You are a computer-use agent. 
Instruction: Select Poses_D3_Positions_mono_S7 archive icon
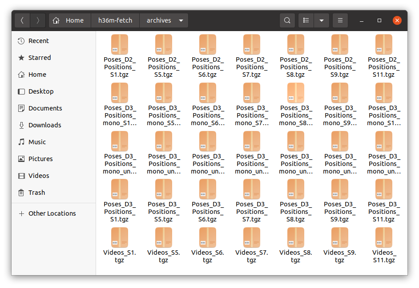(251, 93)
